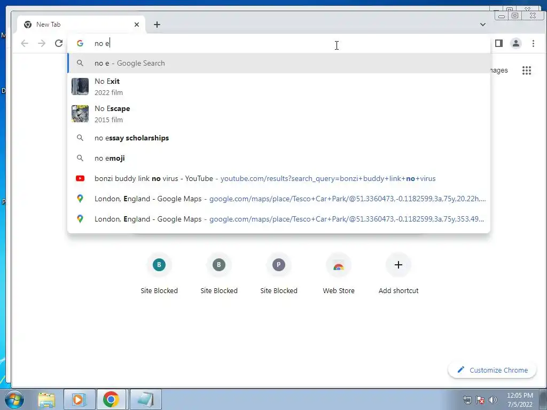Toggle the side panel icon

click(499, 43)
